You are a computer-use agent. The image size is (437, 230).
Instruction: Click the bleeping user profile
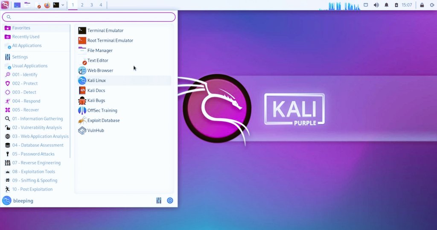(x=18, y=201)
